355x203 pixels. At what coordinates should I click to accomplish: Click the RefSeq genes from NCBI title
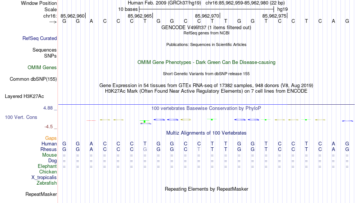point(206,33)
